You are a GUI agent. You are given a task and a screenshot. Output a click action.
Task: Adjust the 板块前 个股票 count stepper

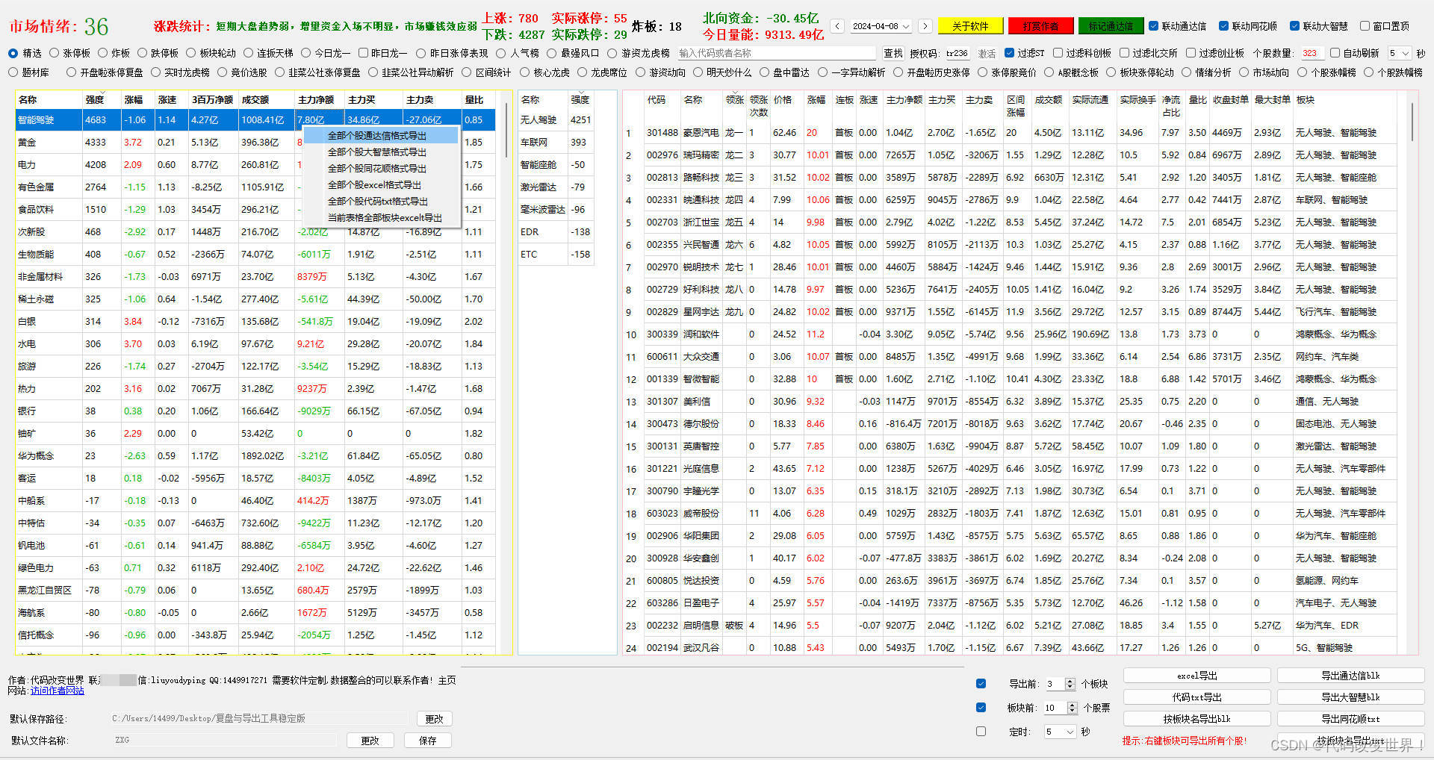point(1073,708)
